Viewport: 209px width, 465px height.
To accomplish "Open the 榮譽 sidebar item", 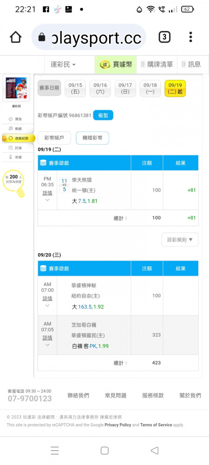I will 15,157.
